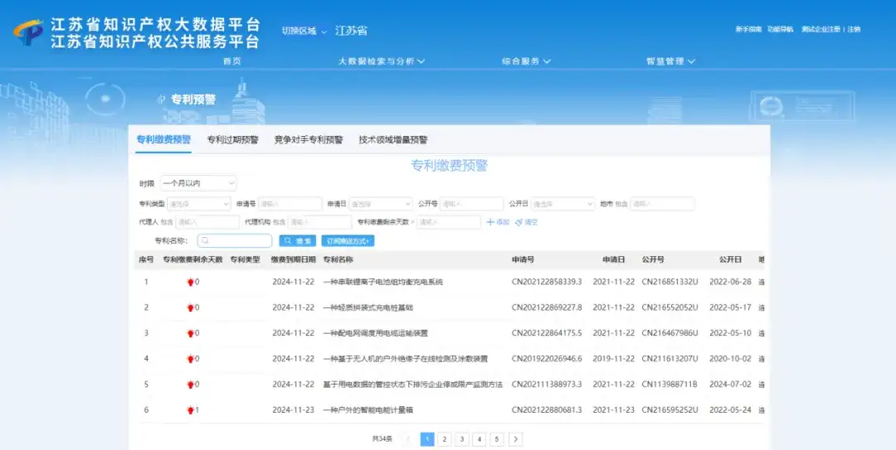
Task: Click alarm icon in row 4
Action: click(x=190, y=359)
